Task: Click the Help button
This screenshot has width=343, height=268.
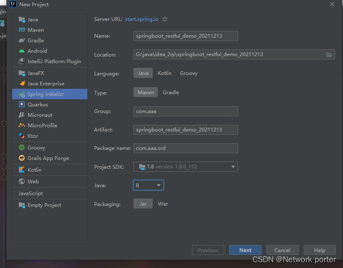Action: 320,250
